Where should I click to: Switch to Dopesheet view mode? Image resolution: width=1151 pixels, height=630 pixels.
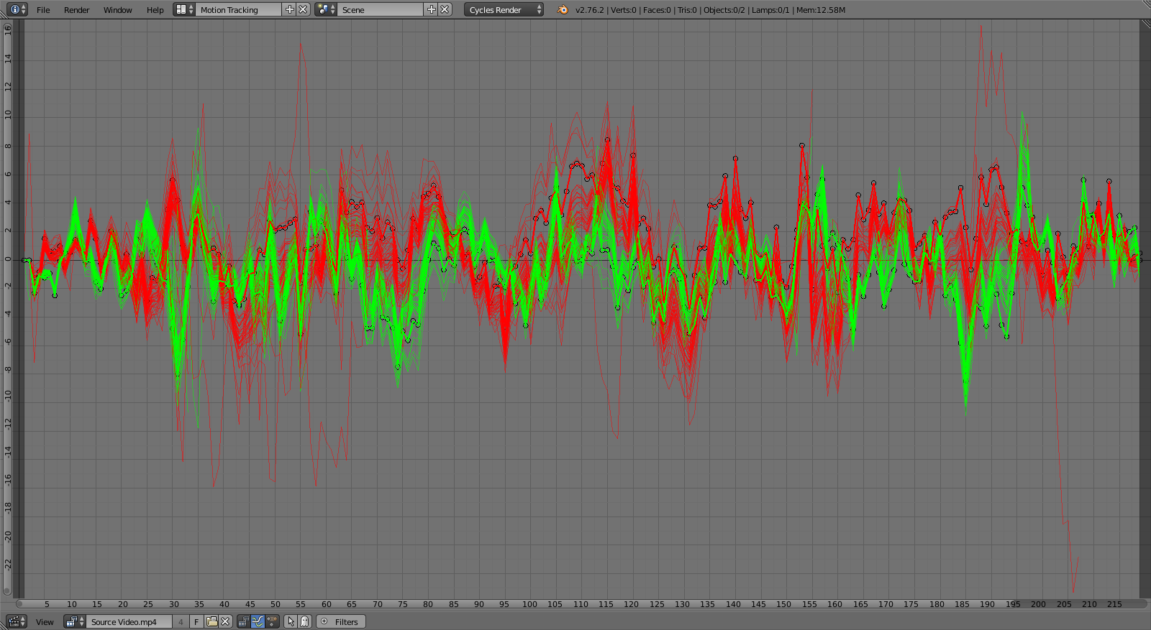(x=272, y=622)
